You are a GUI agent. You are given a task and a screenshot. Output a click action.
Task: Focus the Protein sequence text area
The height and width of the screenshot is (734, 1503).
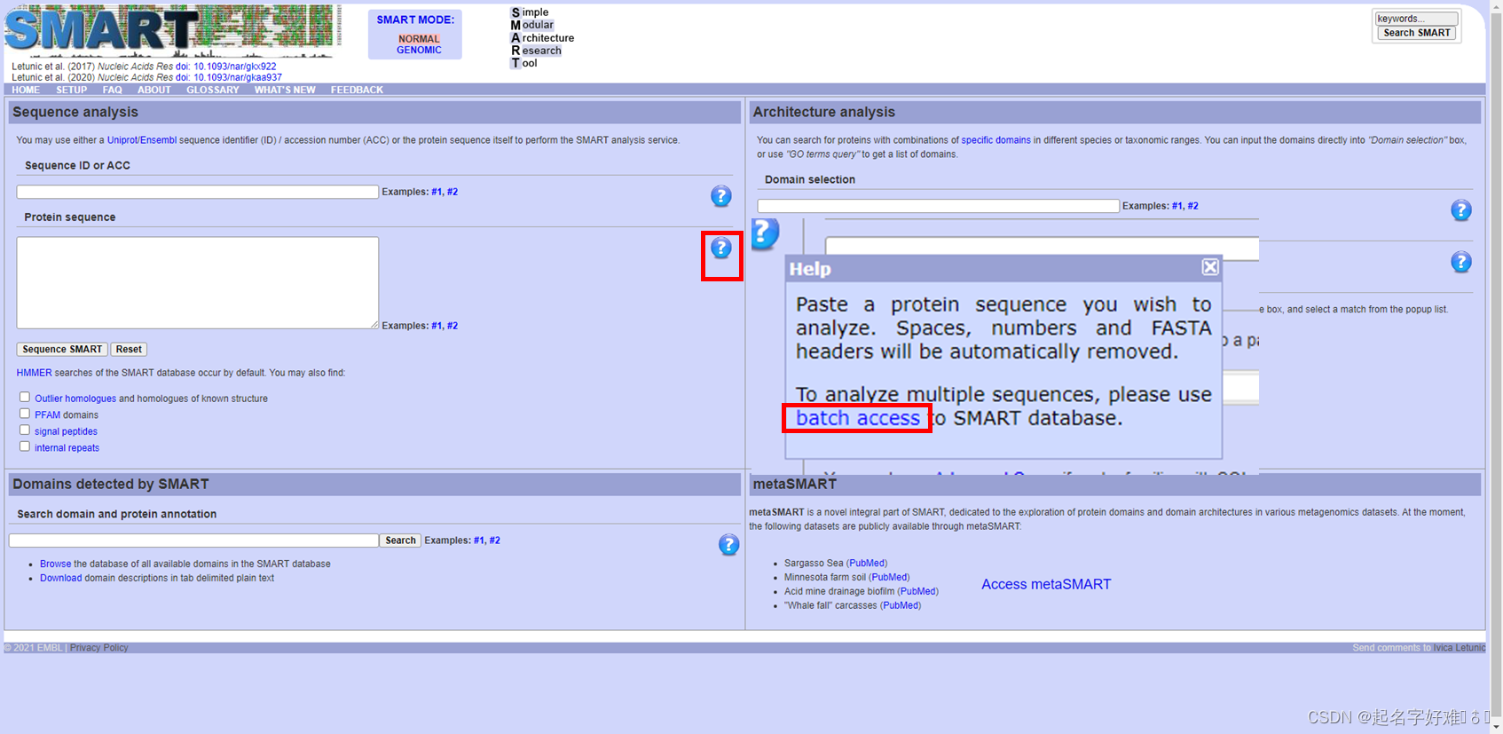click(x=198, y=282)
